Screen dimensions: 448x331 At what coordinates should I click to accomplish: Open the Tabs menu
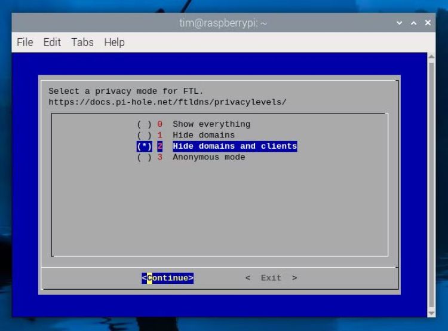[x=82, y=42]
